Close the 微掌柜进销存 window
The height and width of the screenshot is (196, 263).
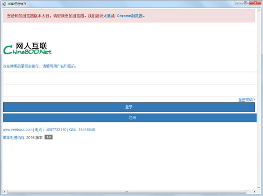255,3
